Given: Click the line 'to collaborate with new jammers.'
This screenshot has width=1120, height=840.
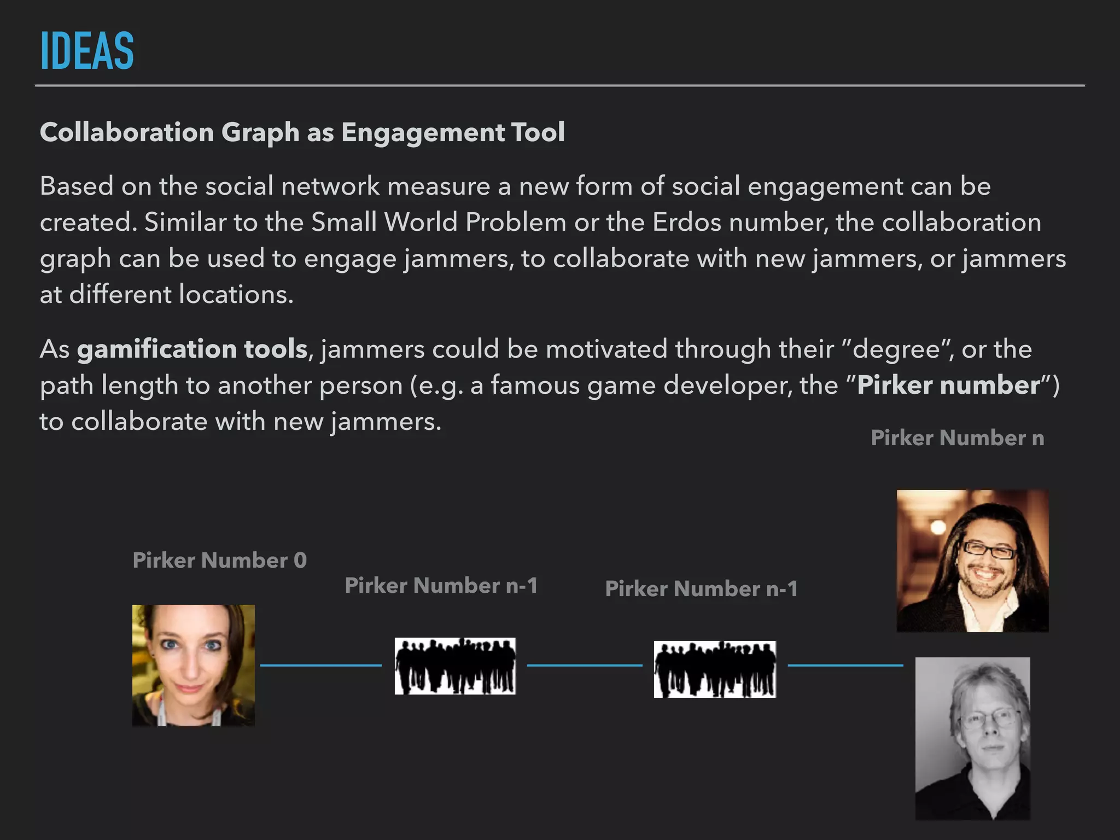Looking at the screenshot, I should (x=241, y=422).
